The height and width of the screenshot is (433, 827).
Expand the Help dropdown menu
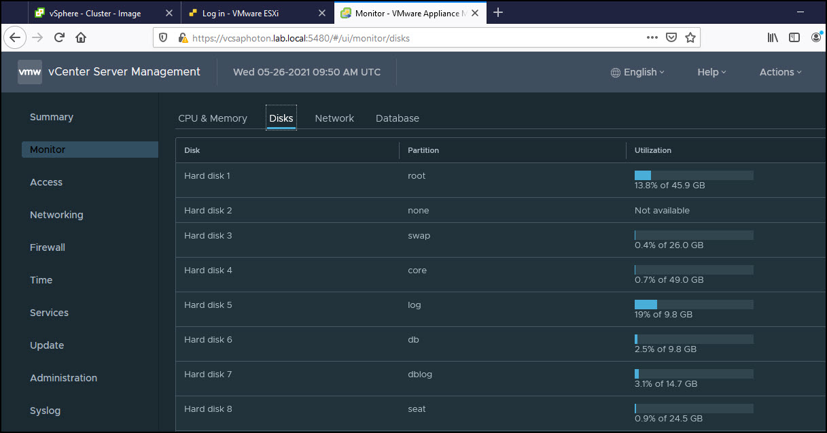(711, 72)
